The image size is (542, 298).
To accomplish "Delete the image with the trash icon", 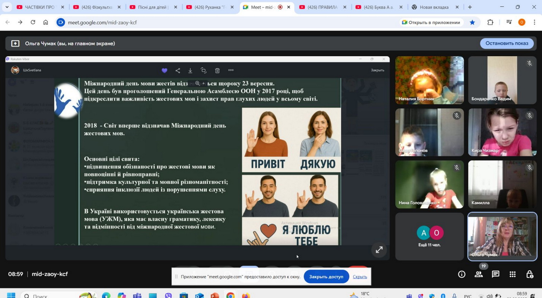I will [217, 70].
